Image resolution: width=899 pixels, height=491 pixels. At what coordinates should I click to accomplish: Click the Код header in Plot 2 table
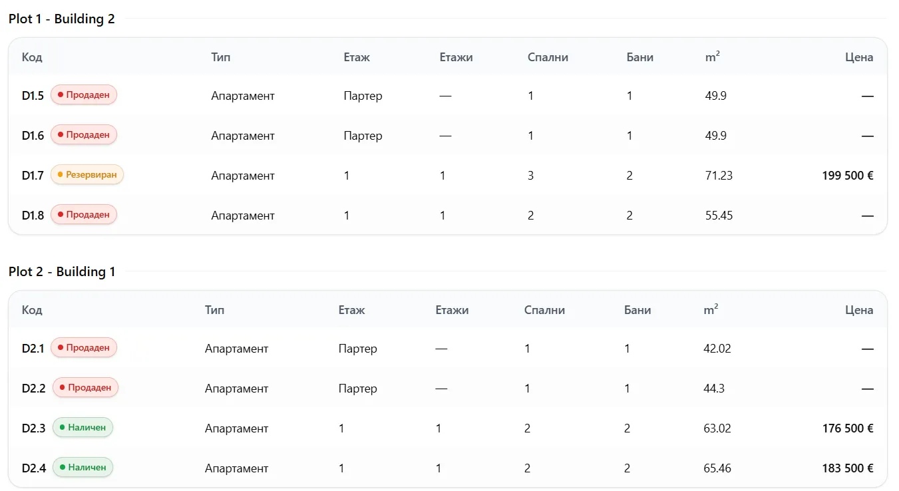coord(32,310)
